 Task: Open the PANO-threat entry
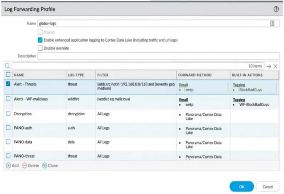pos(24,156)
